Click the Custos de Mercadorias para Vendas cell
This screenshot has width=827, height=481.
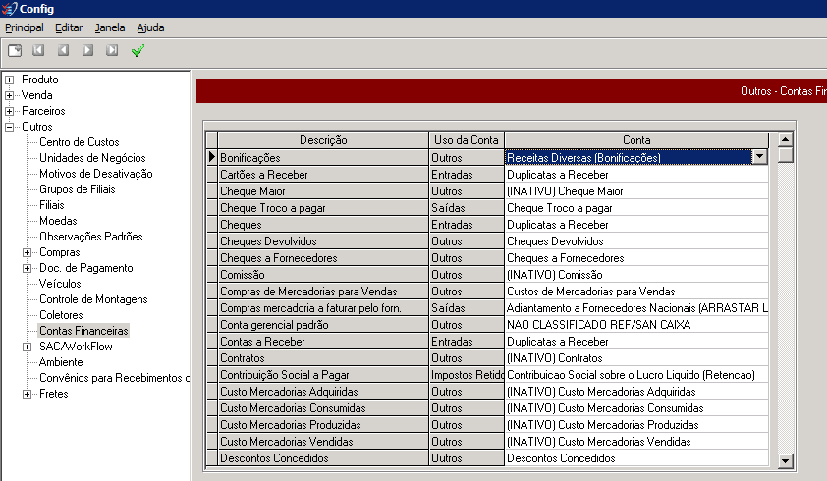(x=636, y=292)
